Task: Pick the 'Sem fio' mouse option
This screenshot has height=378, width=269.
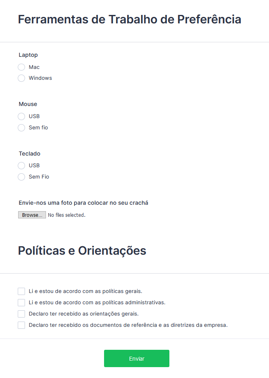Action: click(x=21, y=128)
